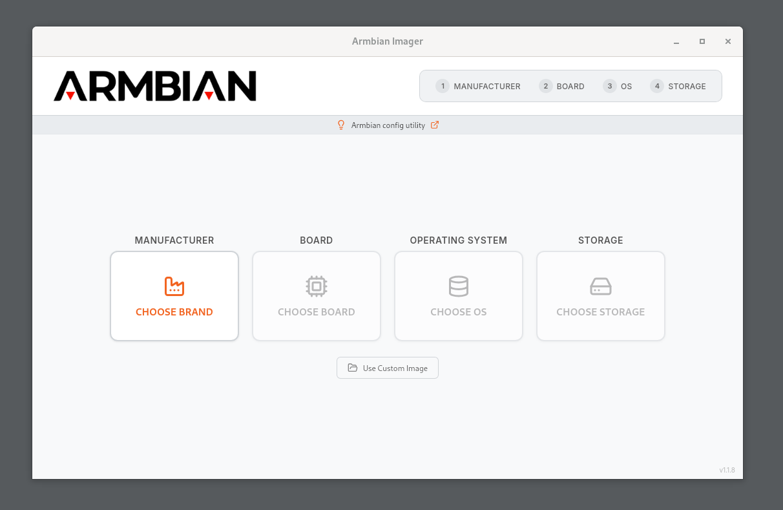Select step 4 STORAGE in the stepper
The width and height of the screenshot is (783, 510).
pyautogui.click(x=678, y=86)
